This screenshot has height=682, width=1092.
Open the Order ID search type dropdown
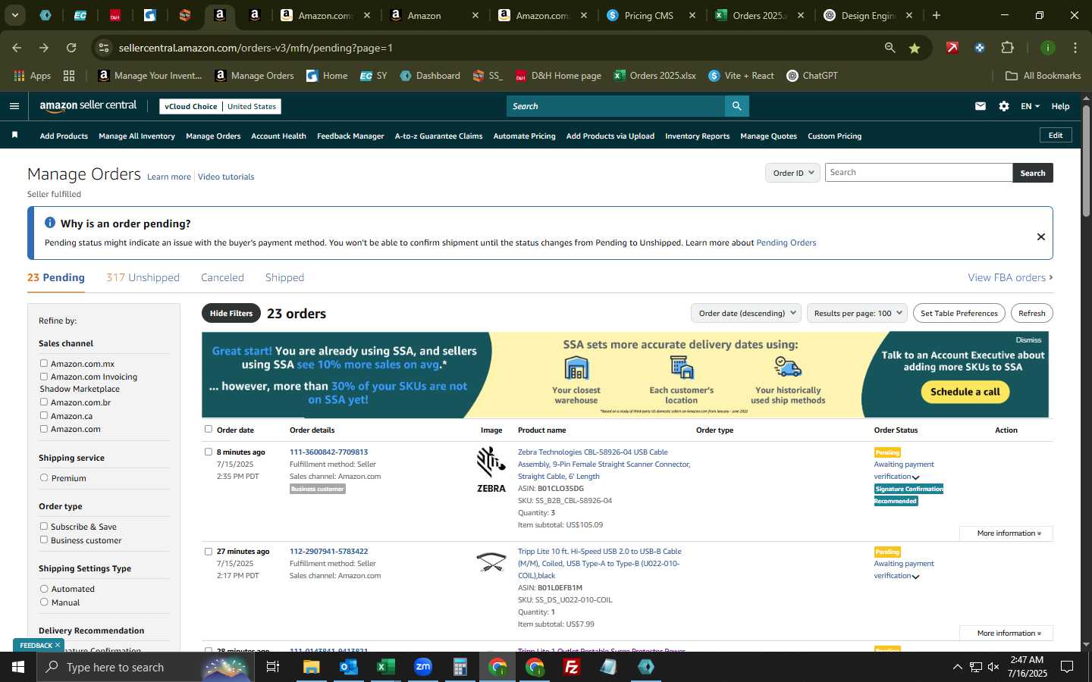coord(792,173)
